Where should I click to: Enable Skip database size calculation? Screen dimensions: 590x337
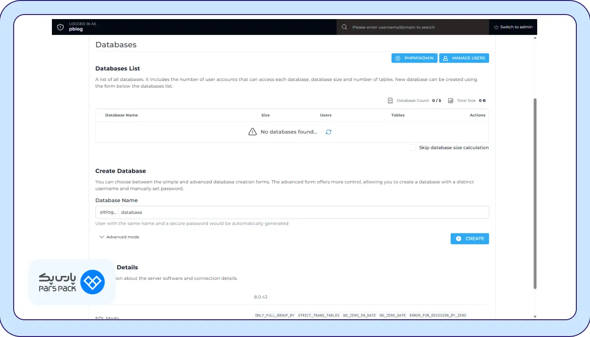tap(412, 148)
